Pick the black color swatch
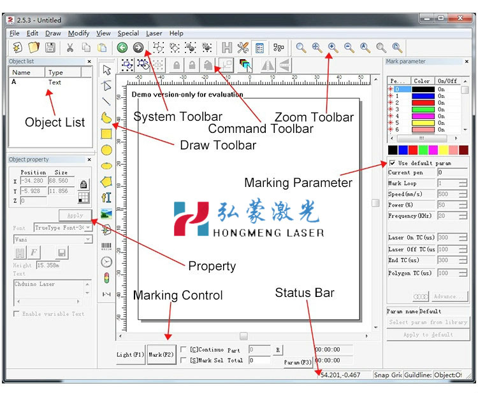 393,150
